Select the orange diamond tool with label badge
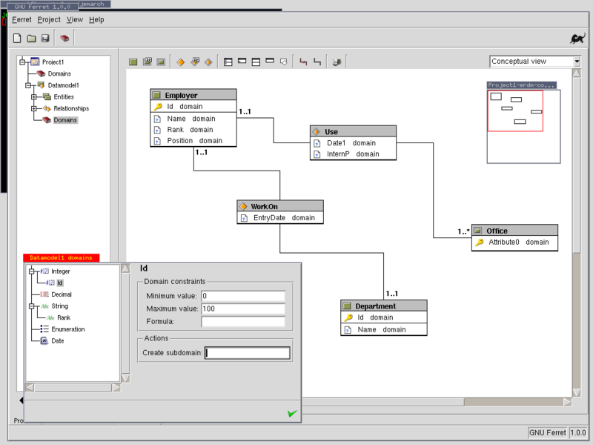The height and width of the screenshot is (445, 593). click(x=195, y=62)
